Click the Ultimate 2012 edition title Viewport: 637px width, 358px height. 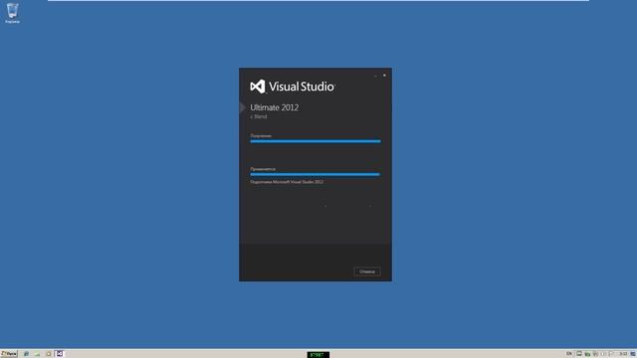click(275, 107)
